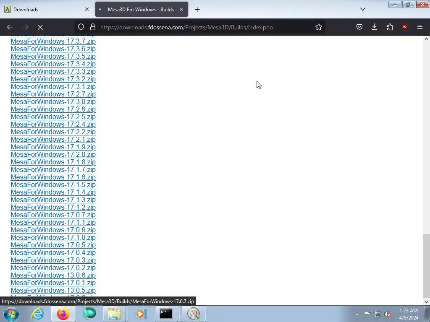Image resolution: width=430 pixels, height=322 pixels.
Task: Switch to Firefox in the taskbar
Action: pyautogui.click(x=63, y=314)
